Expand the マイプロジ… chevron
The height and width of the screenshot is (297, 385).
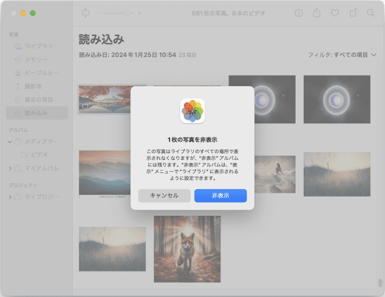[10, 197]
